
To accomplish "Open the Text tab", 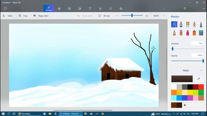I will click(90, 9).
